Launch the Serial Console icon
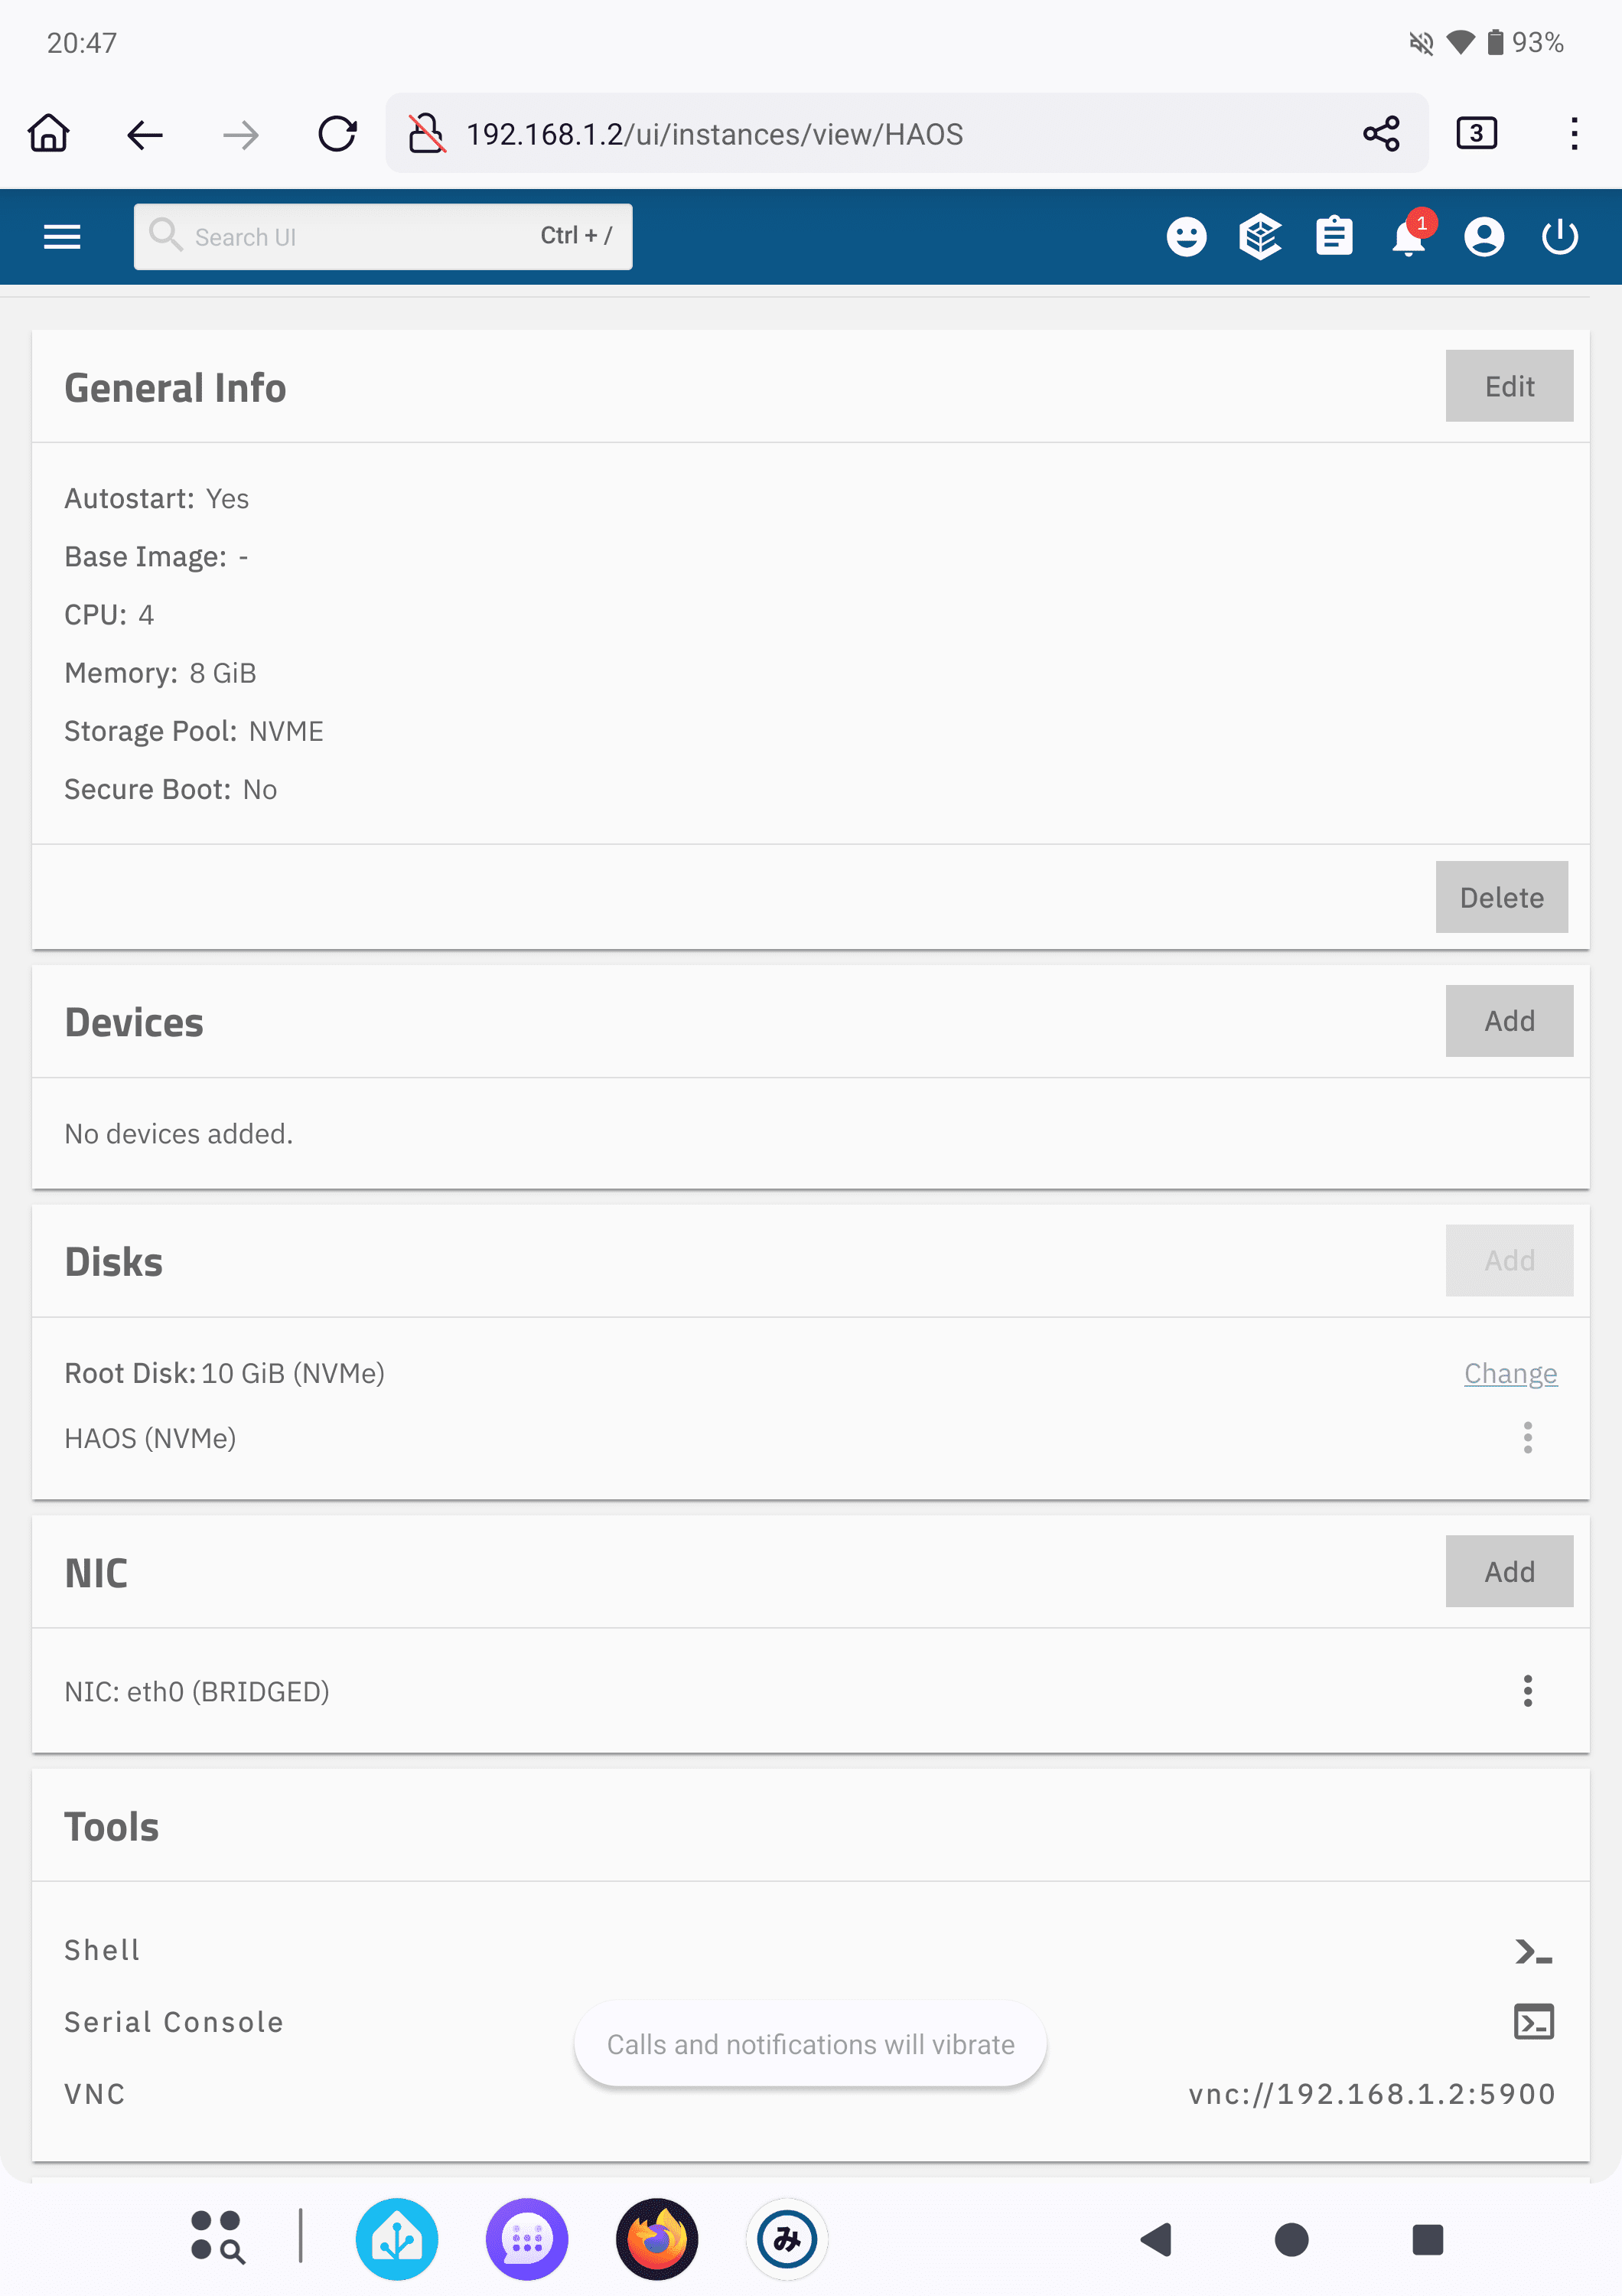This screenshot has height=2296, width=1622. pyautogui.click(x=1533, y=2022)
